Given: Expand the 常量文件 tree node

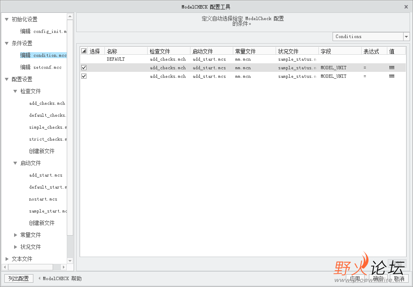Looking at the screenshot, I should pos(15,235).
